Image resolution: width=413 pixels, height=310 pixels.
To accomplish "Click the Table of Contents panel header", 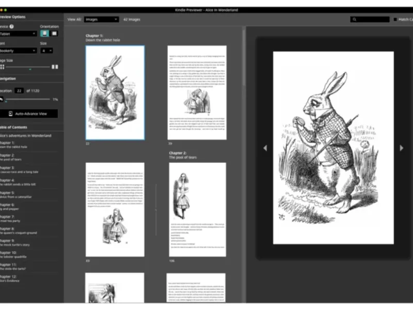I will (14, 127).
